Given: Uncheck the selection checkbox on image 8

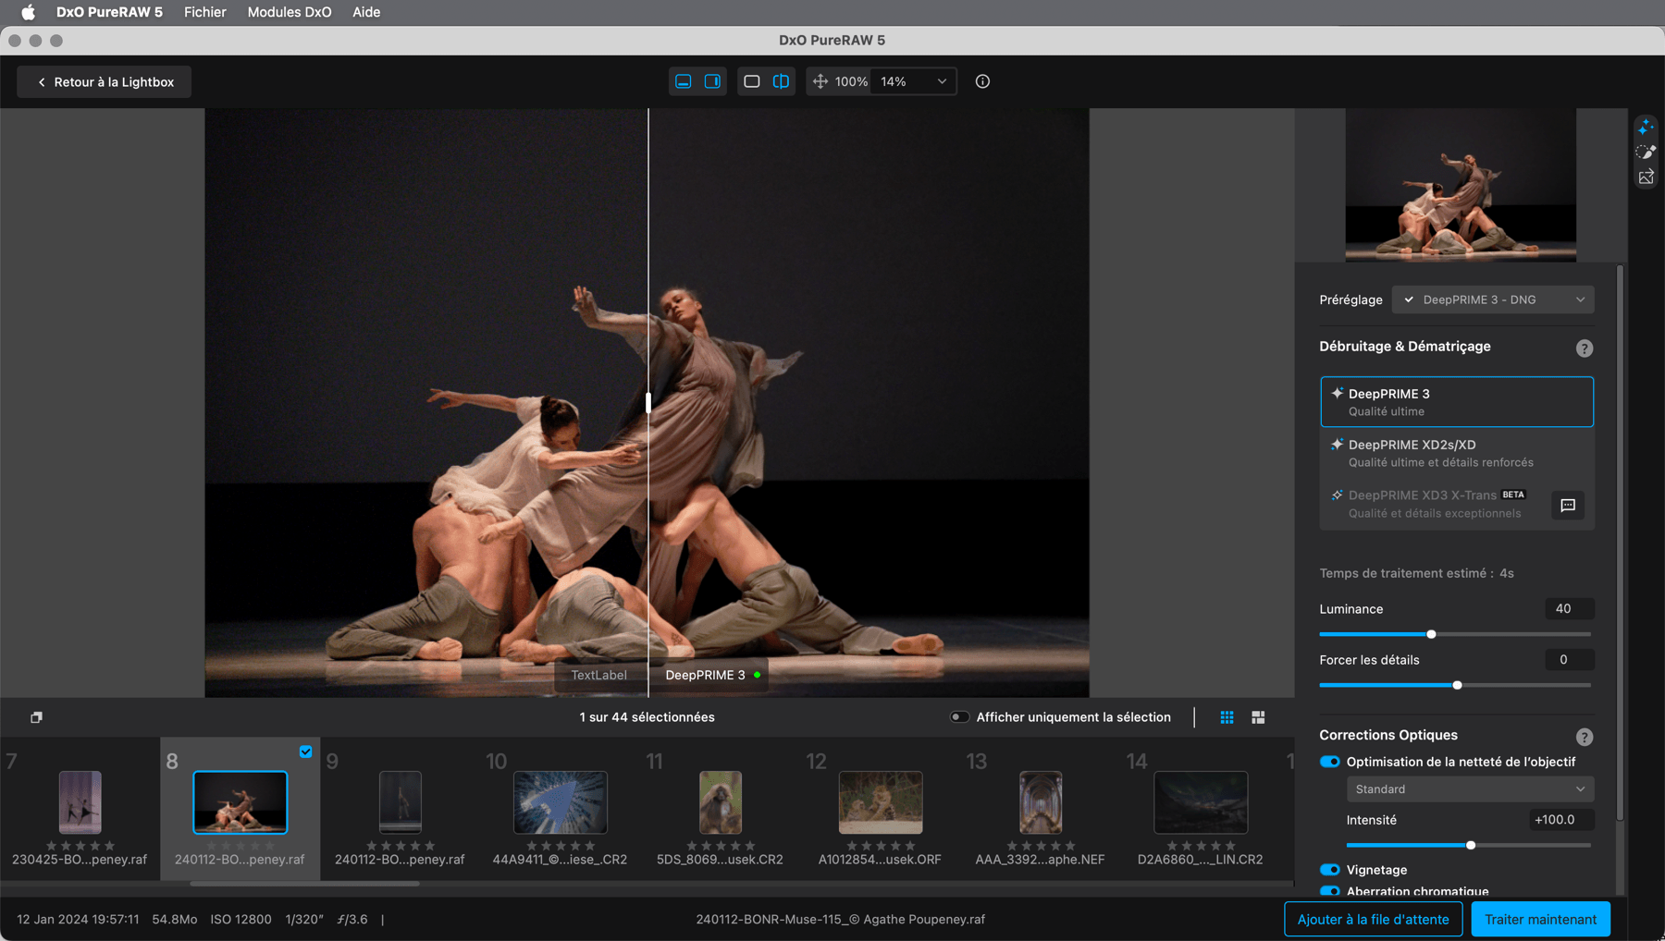Looking at the screenshot, I should (306, 752).
